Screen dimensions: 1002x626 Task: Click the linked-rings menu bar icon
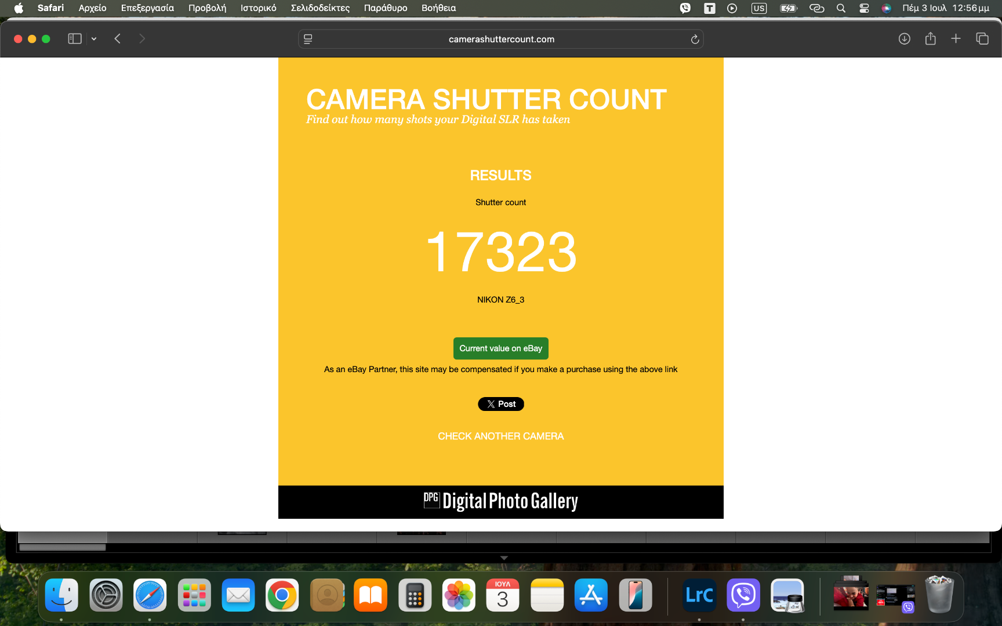pyautogui.click(x=816, y=8)
